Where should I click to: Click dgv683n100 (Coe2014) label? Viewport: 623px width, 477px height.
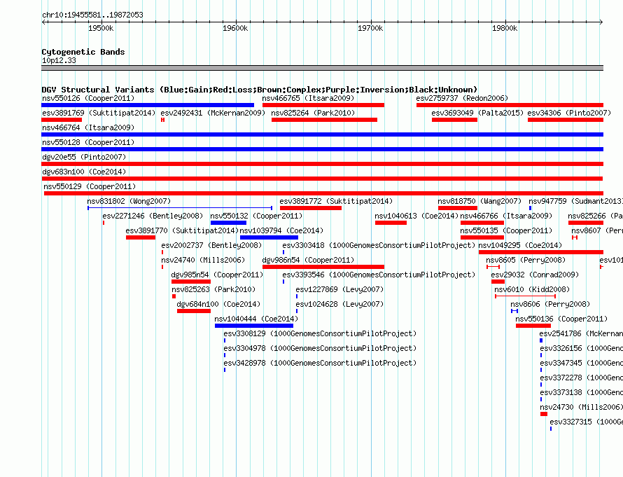click(x=84, y=172)
